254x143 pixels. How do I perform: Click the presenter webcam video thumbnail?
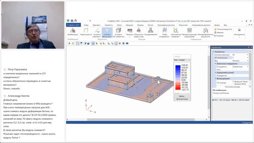click(x=33, y=25)
